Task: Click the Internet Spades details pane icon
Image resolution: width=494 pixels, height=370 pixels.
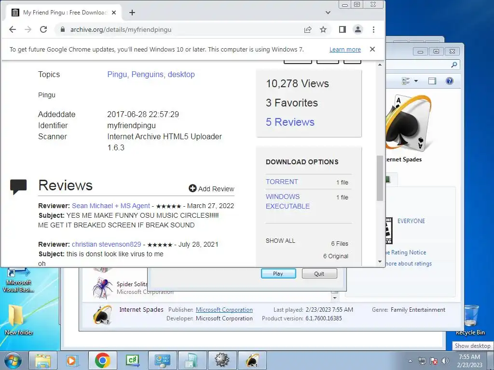Action: (103, 315)
